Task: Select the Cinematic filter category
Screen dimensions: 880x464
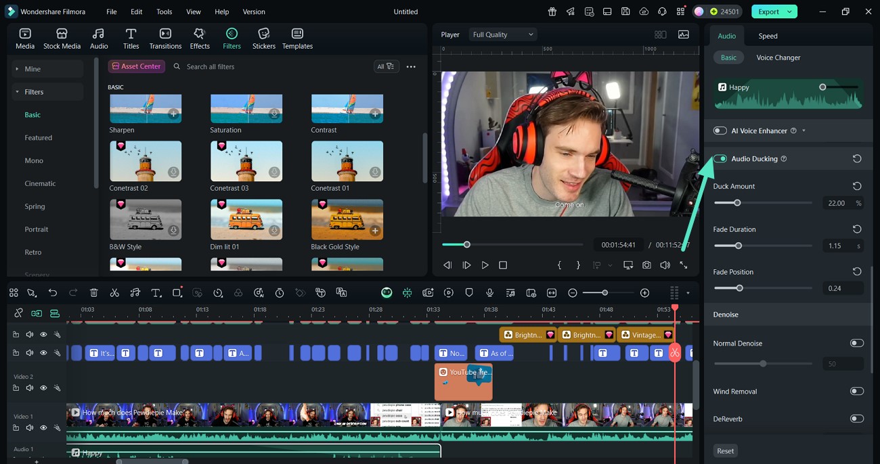Action: [x=40, y=183]
